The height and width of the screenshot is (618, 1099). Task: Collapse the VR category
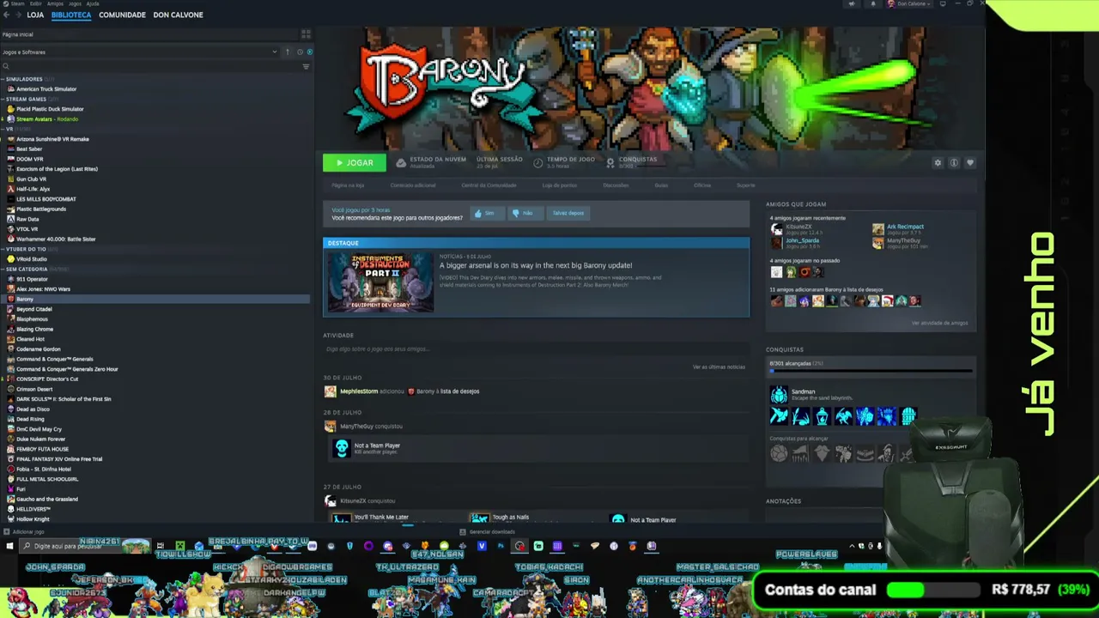tap(3, 129)
